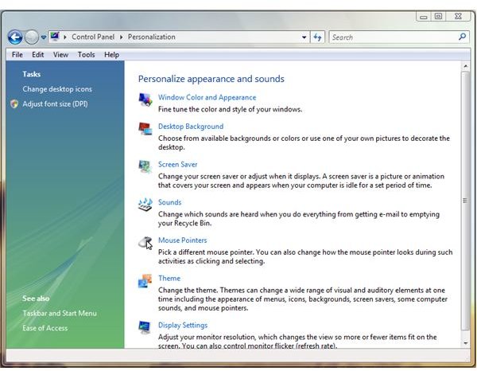Click inside the Search input field
Image resolution: width=477 pixels, height=371 pixels.
391,37
